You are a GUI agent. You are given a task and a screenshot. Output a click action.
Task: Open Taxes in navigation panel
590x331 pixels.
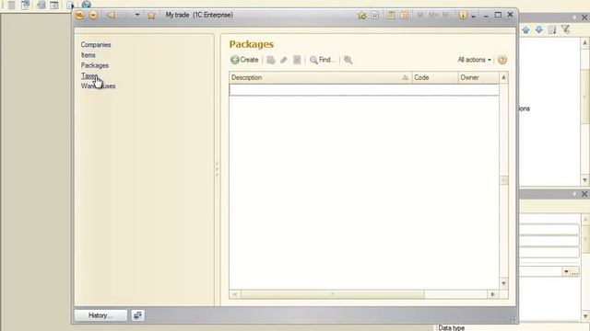89,75
